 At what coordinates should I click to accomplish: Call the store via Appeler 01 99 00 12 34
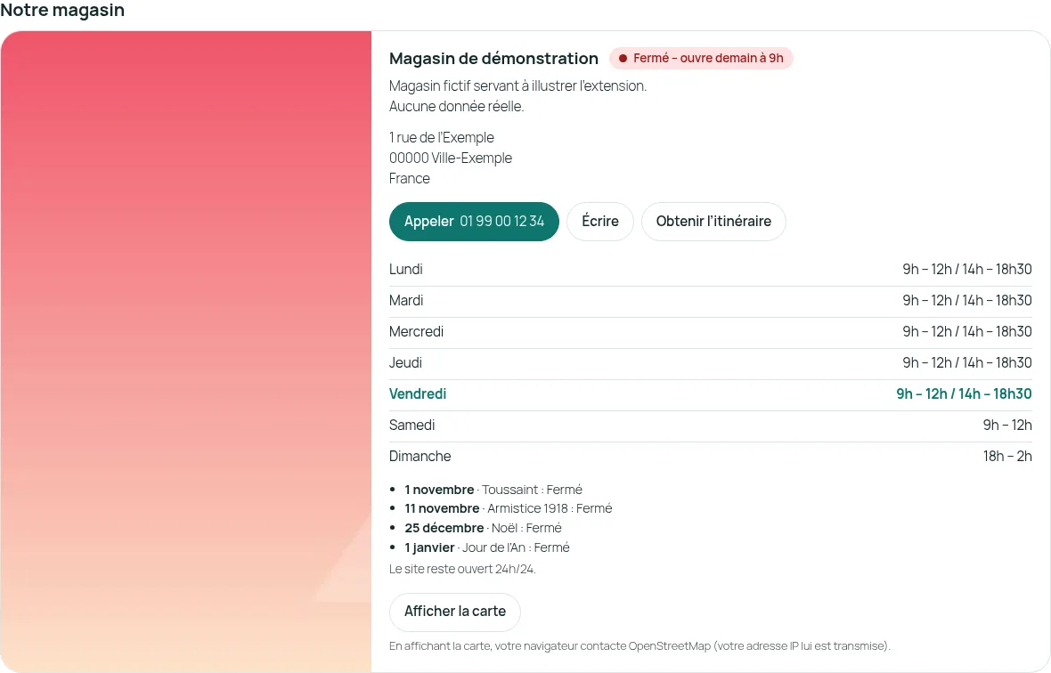coord(474,222)
